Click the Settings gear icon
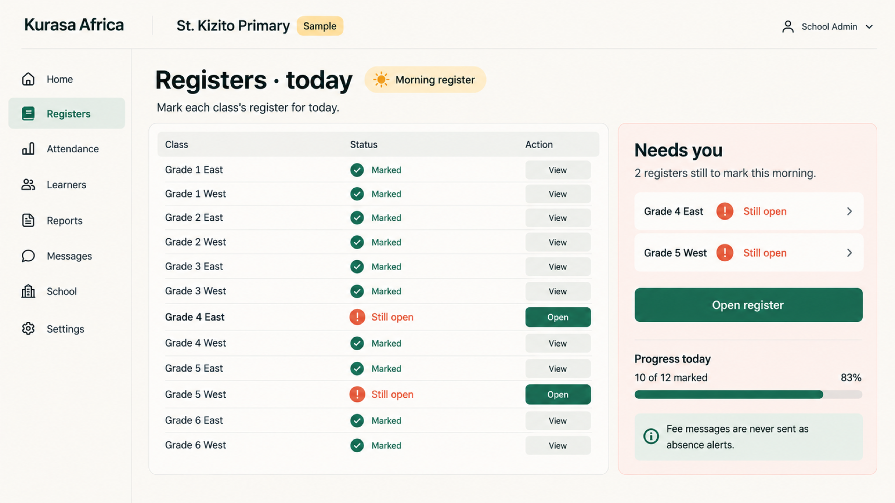 [28, 328]
